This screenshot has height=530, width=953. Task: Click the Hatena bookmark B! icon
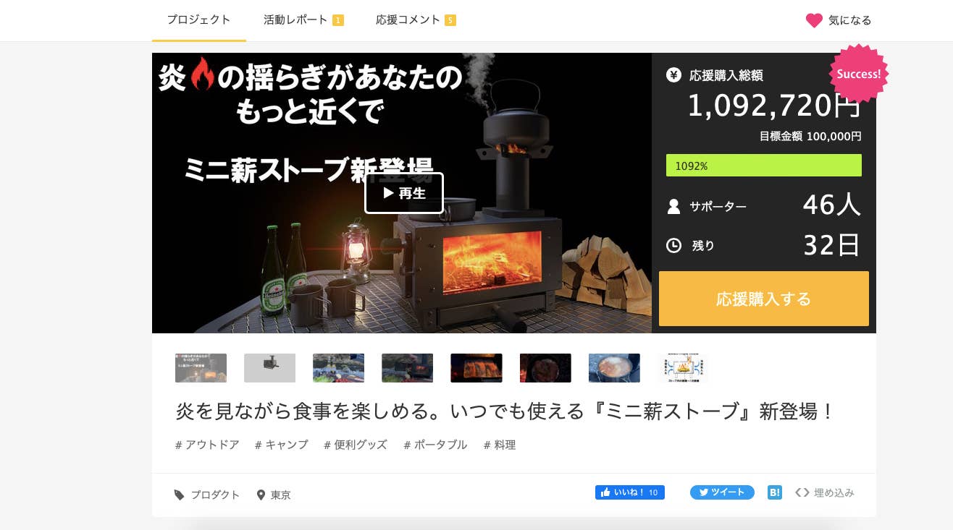(774, 492)
